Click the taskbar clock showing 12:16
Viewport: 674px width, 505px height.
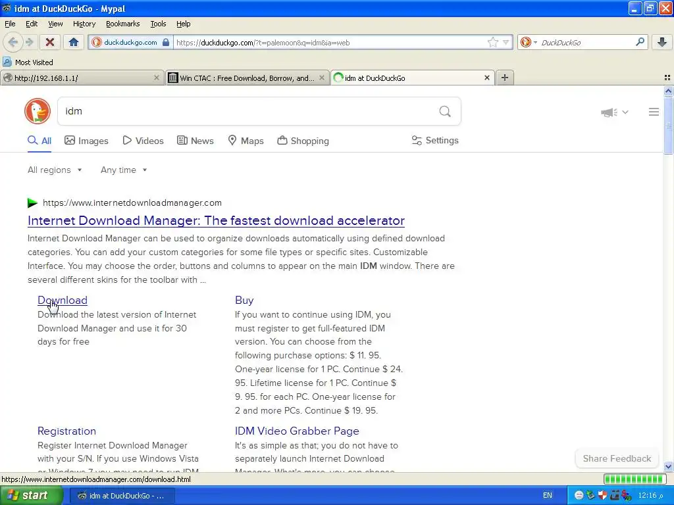point(651,496)
